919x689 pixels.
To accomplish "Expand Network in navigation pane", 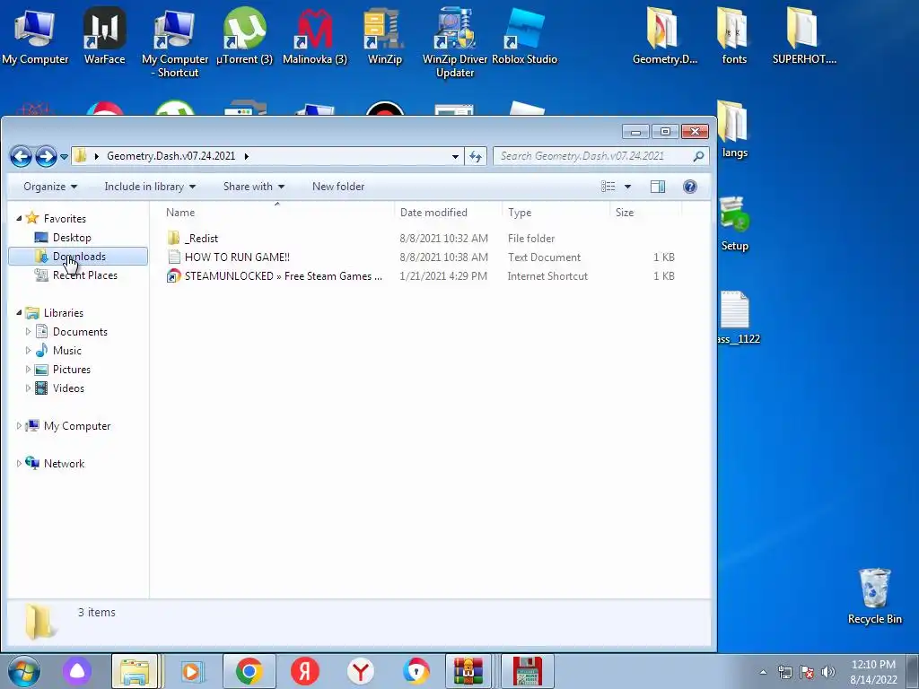I will click(19, 464).
